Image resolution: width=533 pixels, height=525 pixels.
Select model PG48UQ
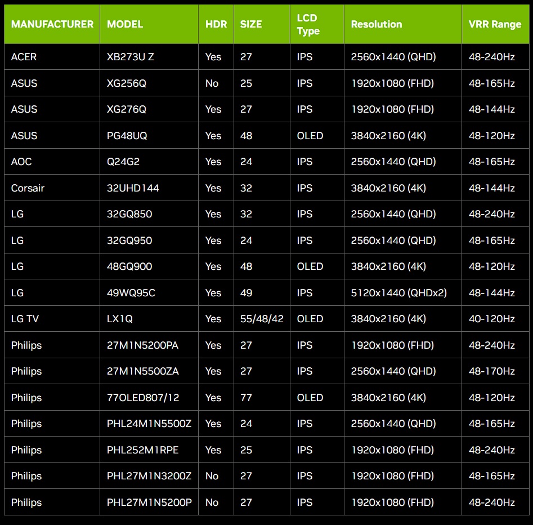click(x=149, y=135)
